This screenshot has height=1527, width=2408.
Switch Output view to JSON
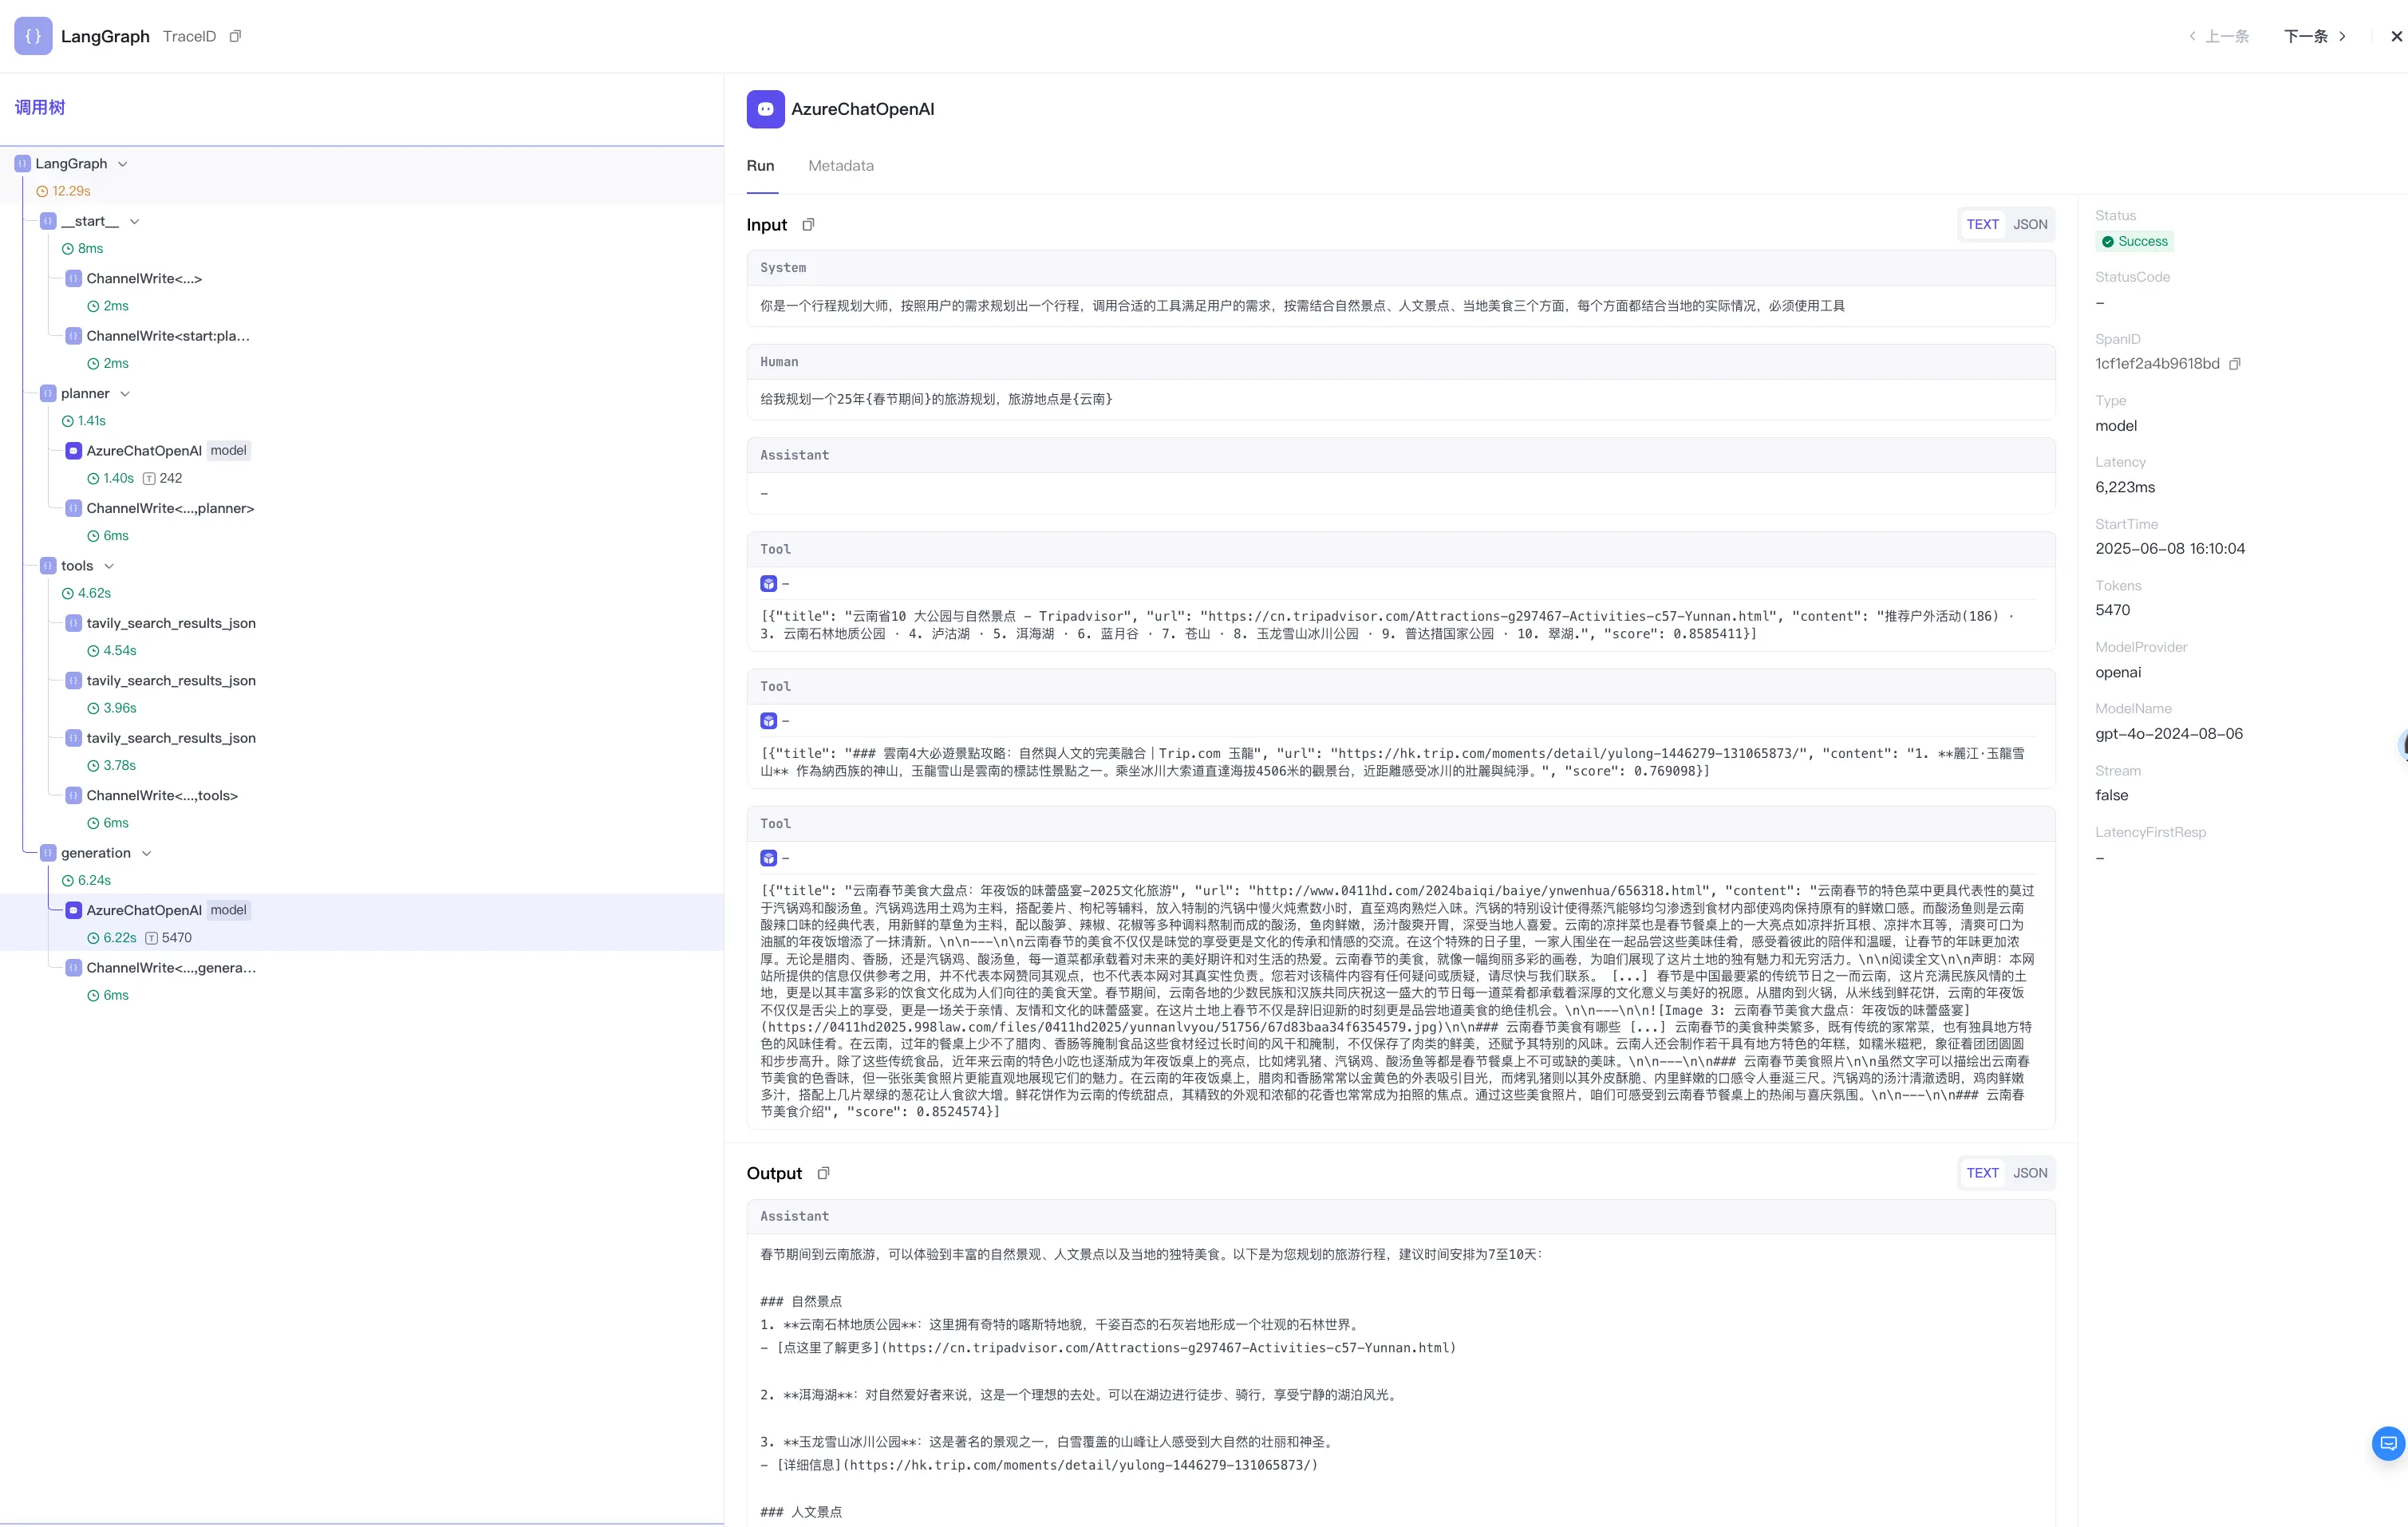[x=2030, y=1173]
